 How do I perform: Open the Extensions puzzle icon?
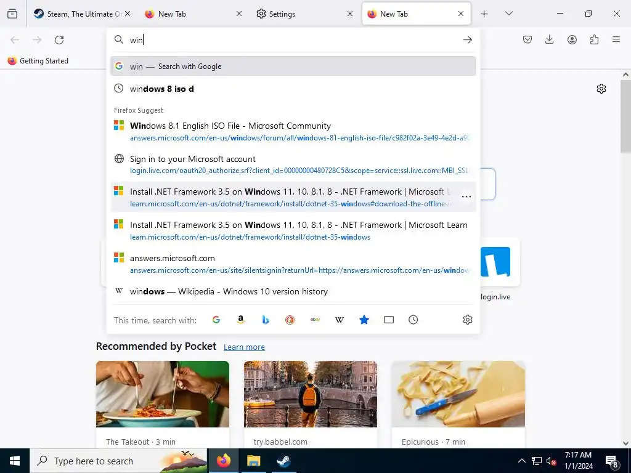[594, 39]
